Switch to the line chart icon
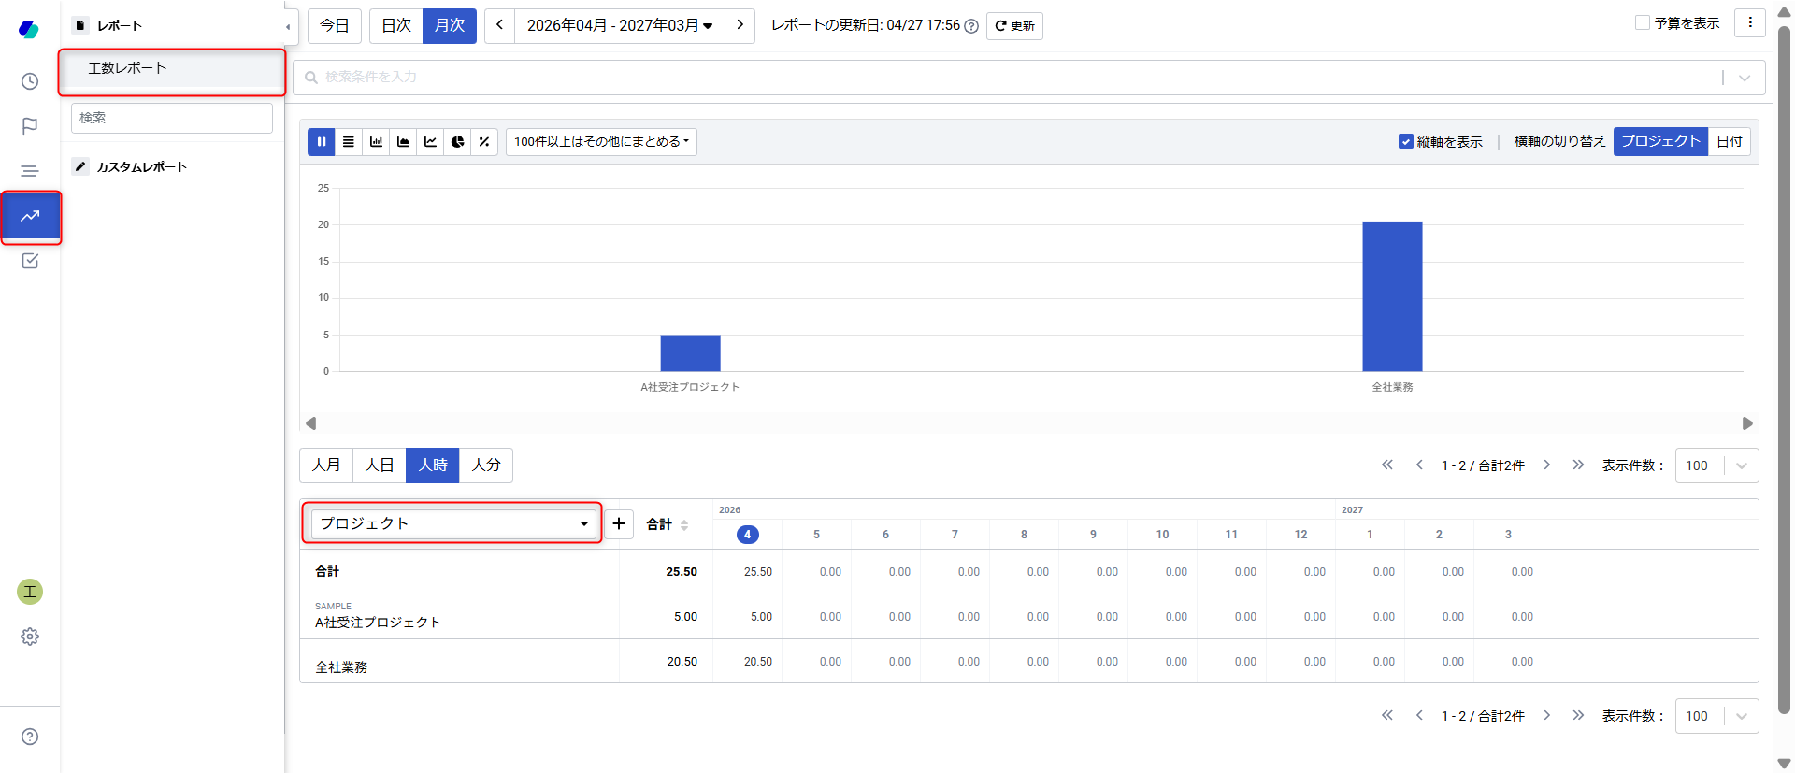Viewport: 1795px width, 773px height. click(x=430, y=142)
